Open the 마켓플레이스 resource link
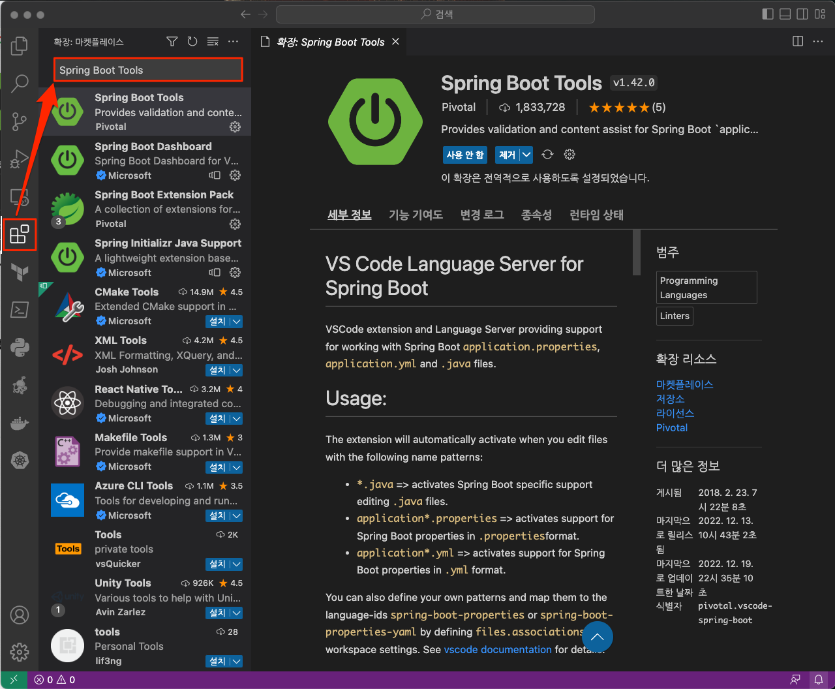The width and height of the screenshot is (835, 689). [685, 385]
